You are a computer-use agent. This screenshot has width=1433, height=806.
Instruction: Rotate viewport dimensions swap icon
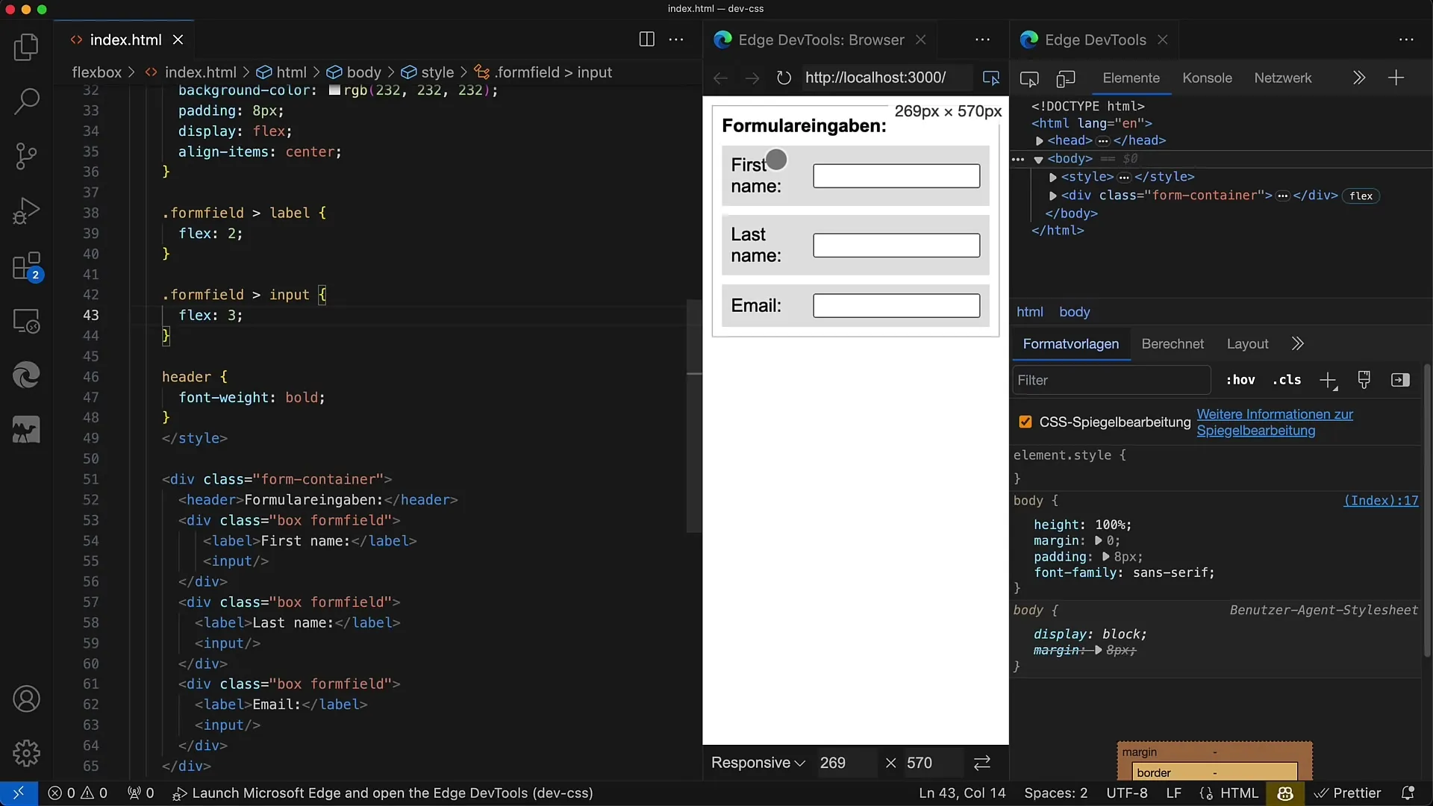point(982,763)
